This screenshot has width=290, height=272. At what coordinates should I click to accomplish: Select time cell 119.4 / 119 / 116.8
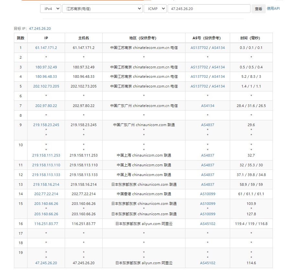[x=251, y=224]
